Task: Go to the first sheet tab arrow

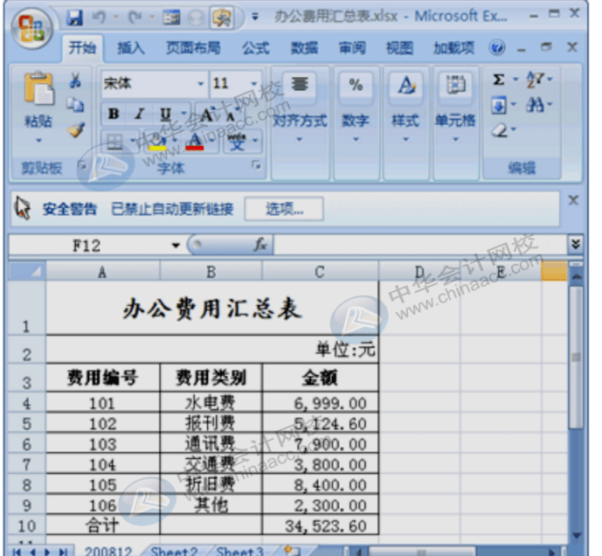Action: [17, 552]
